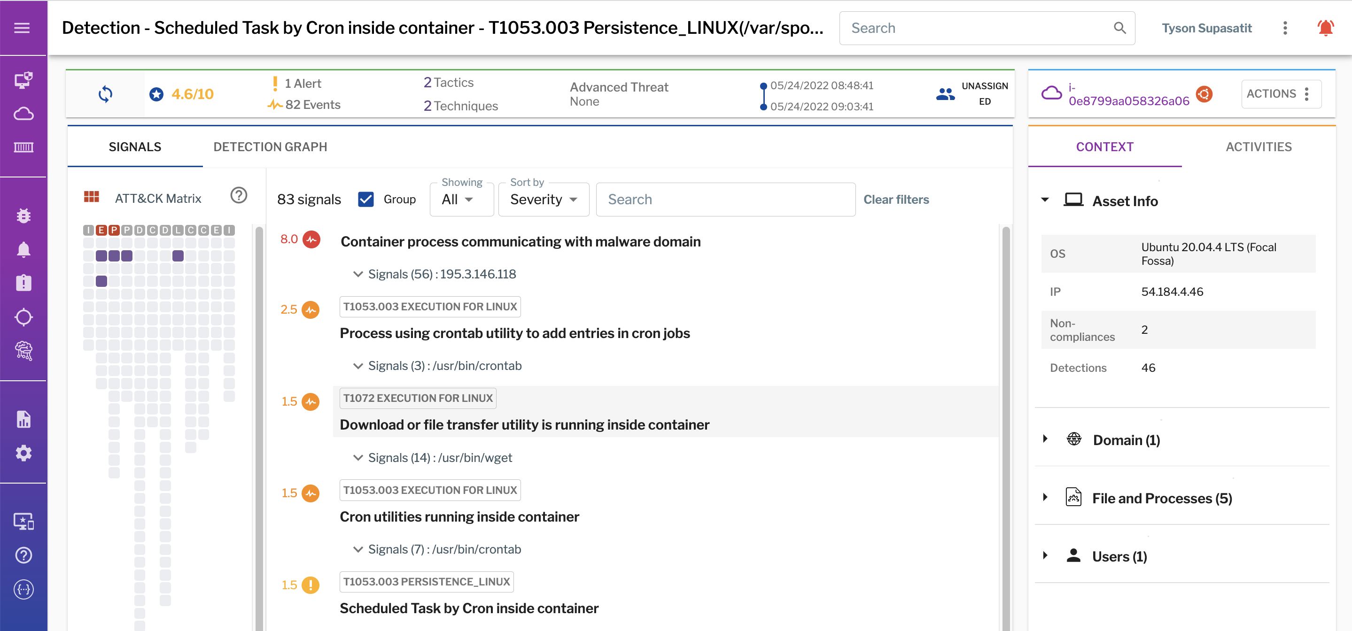Click the refresh icon on the detection header
Image resolution: width=1352 pixels, height=631 pixels.
[105, 94]
